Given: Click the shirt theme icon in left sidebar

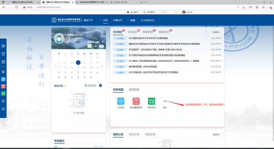Looking at the screenshot, I should pos(3,54).
